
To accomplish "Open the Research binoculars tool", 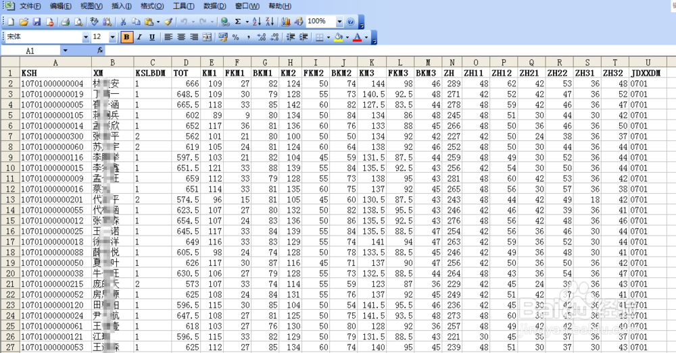I will 107,22.
